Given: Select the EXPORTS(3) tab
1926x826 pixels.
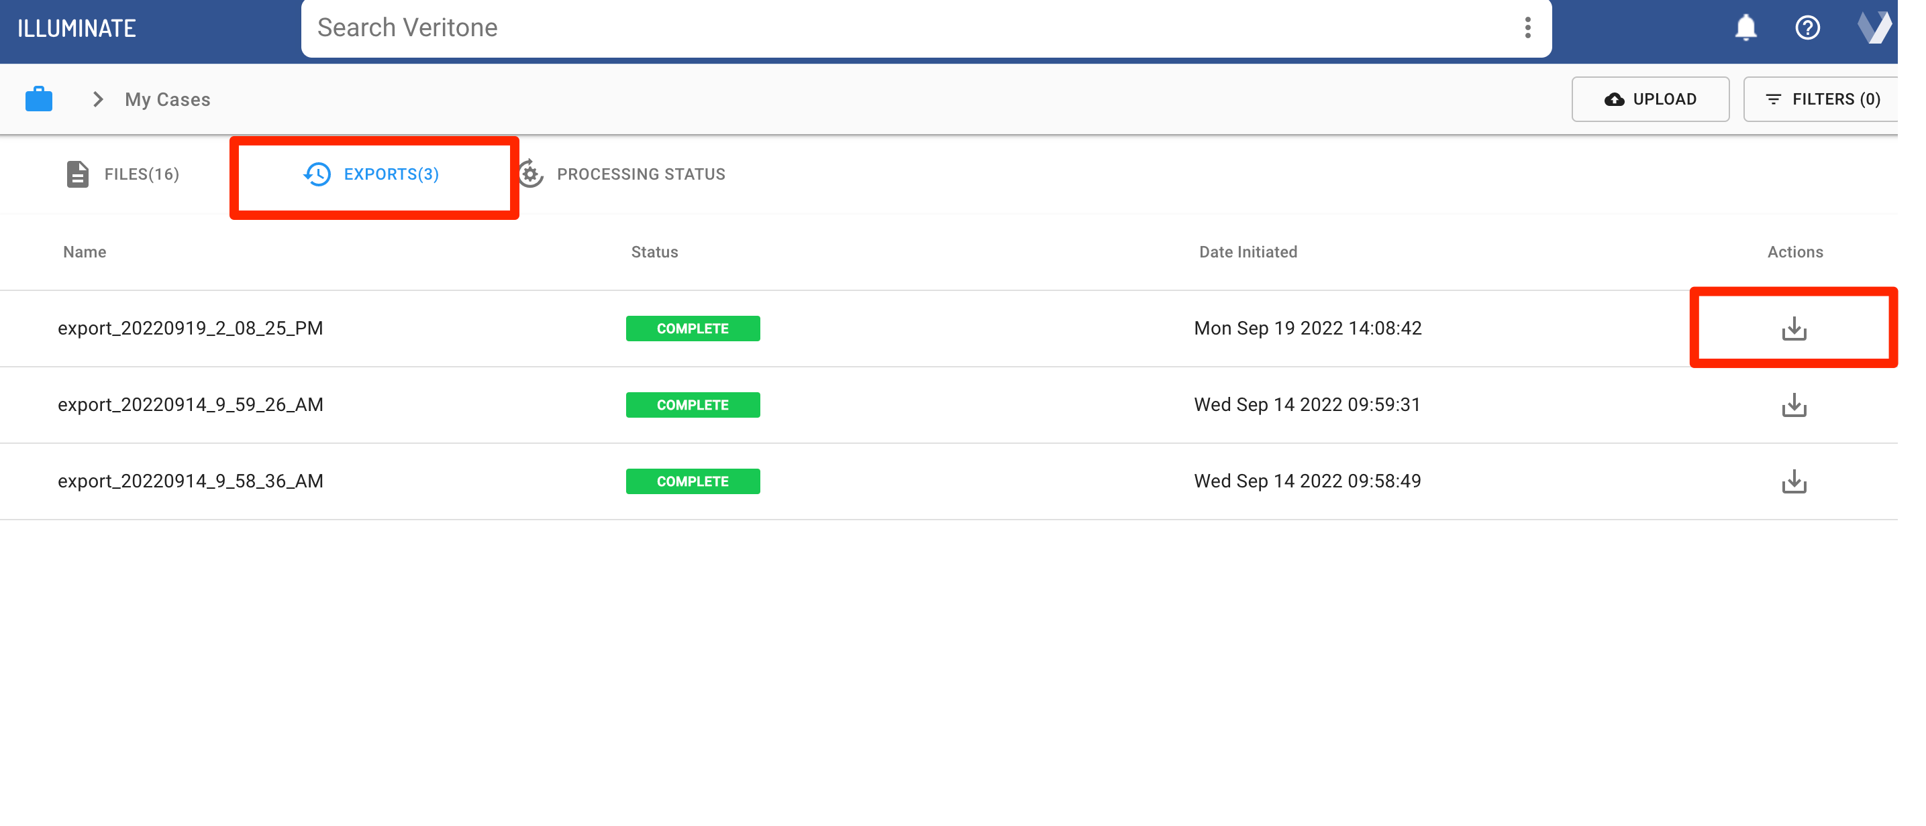Looking at the screenshot, I should click(x=372, y=174).
